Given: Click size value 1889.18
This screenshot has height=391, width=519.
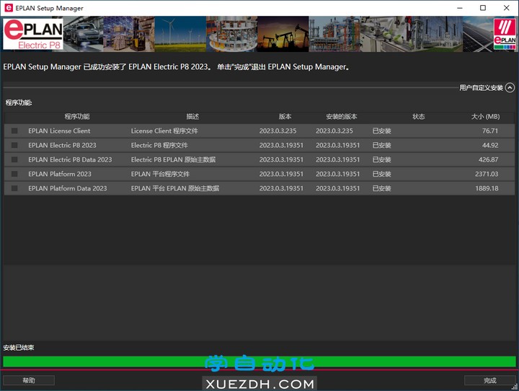Looking at the screenshot, I should pos(487,188).
